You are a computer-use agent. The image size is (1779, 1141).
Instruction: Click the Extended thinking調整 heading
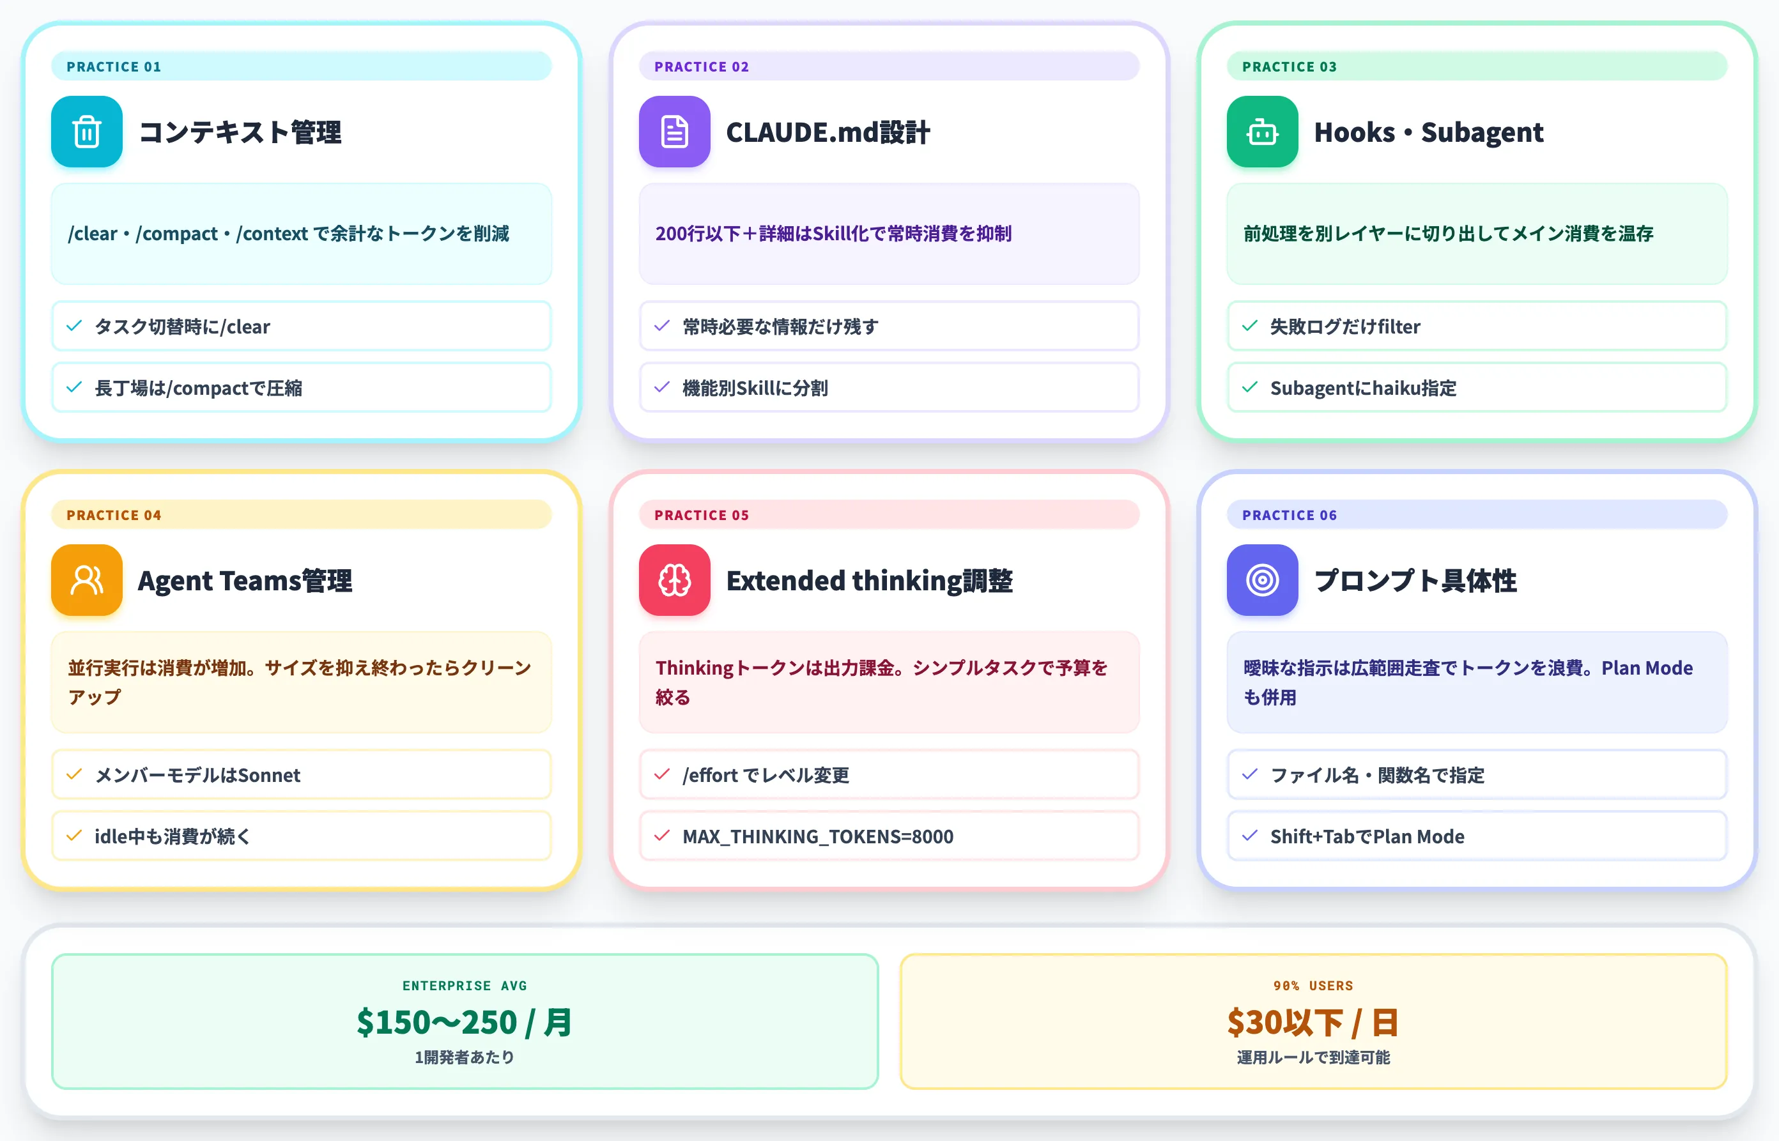[x=869, y=580]
